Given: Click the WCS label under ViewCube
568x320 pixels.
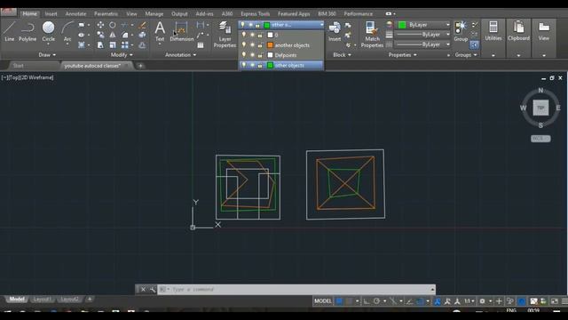Looking at the screenshot, I should tap(540, 139).
